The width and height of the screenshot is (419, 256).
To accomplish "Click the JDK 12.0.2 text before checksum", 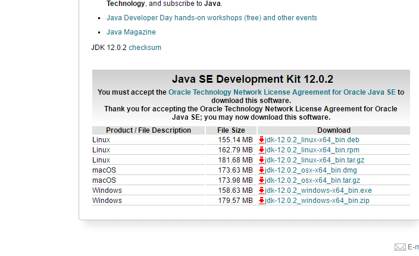I will (109, 48).
